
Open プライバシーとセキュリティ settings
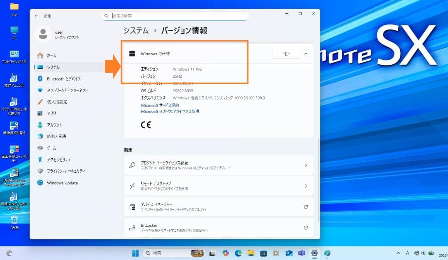pos(70,171)
